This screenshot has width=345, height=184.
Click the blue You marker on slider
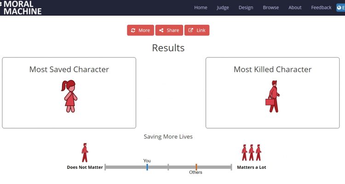coord(147,167)
